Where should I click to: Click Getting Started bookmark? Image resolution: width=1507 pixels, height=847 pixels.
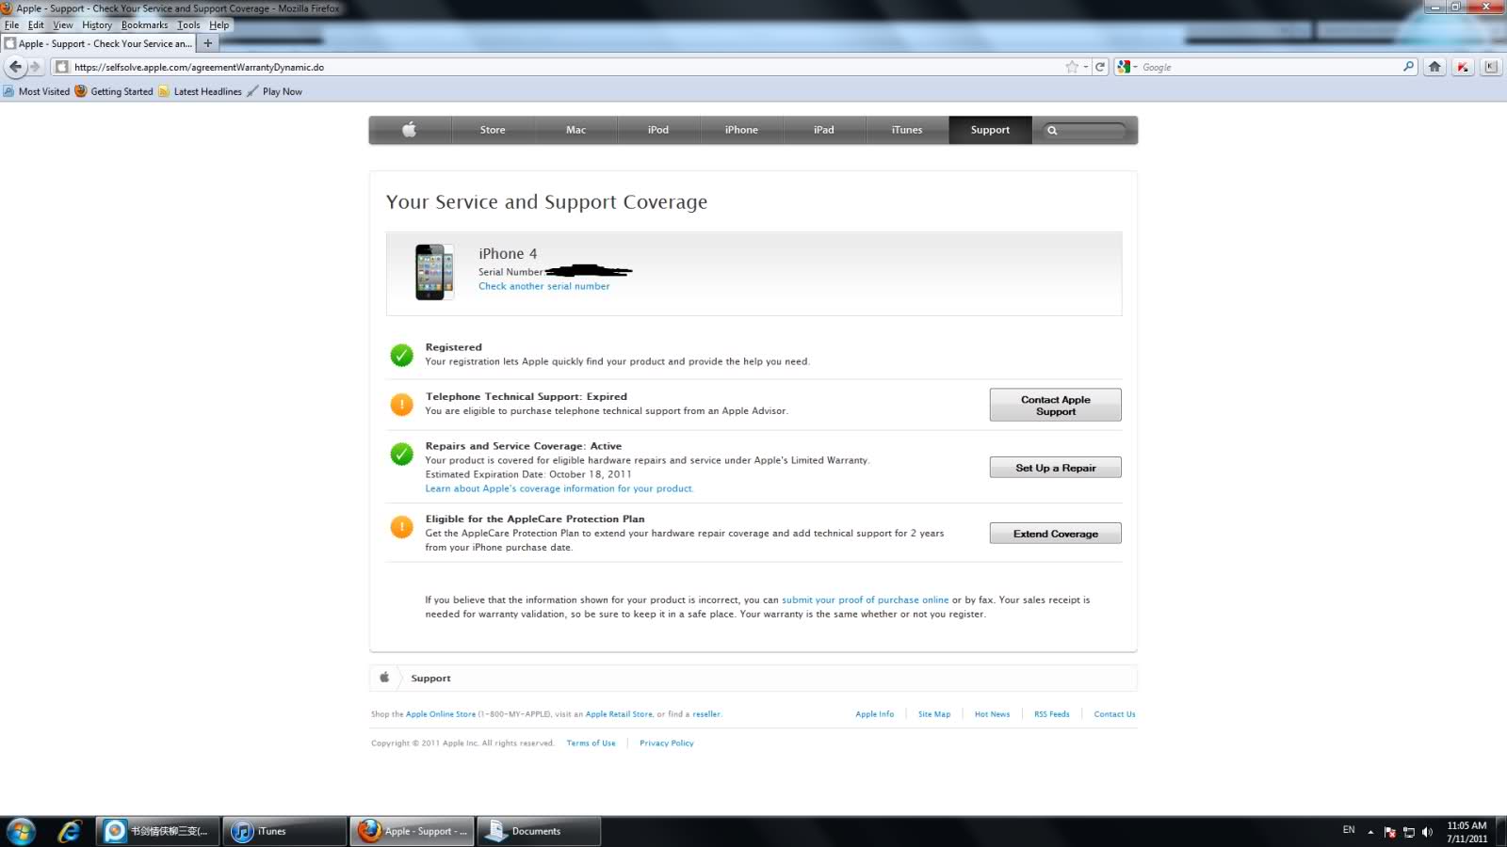(114, 91)
